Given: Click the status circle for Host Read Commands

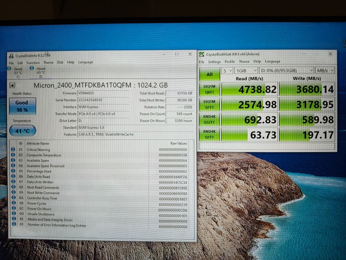Looking at the screenshot, I should 14,187.
